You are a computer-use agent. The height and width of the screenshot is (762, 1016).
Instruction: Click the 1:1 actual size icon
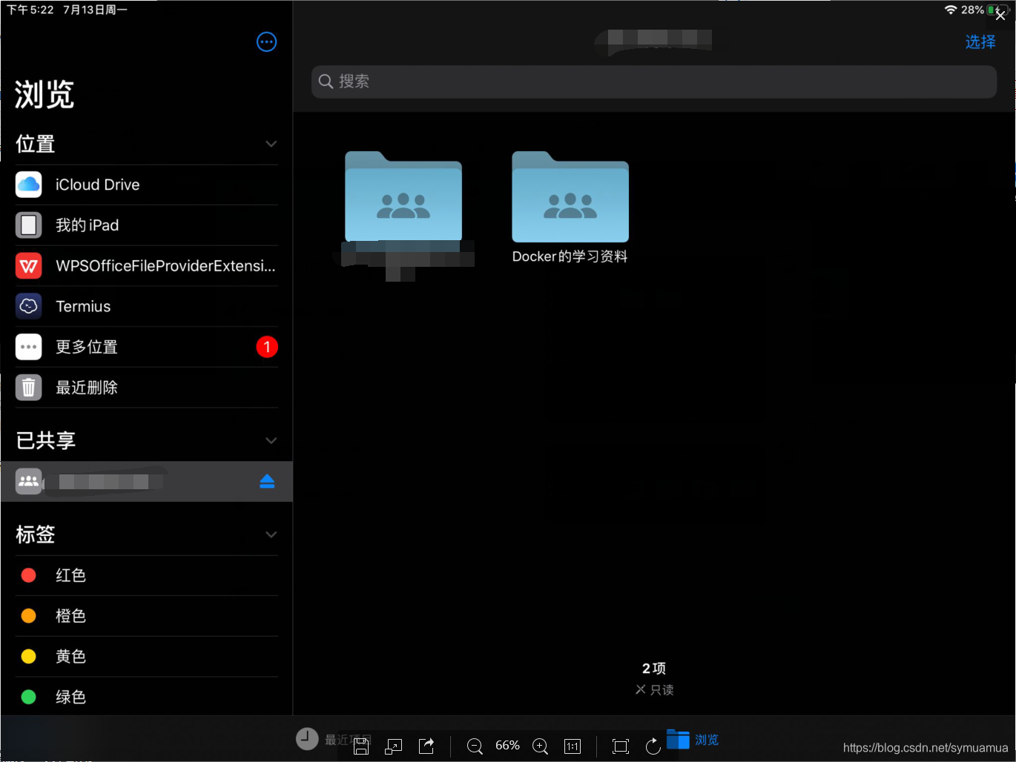point(573,746)
